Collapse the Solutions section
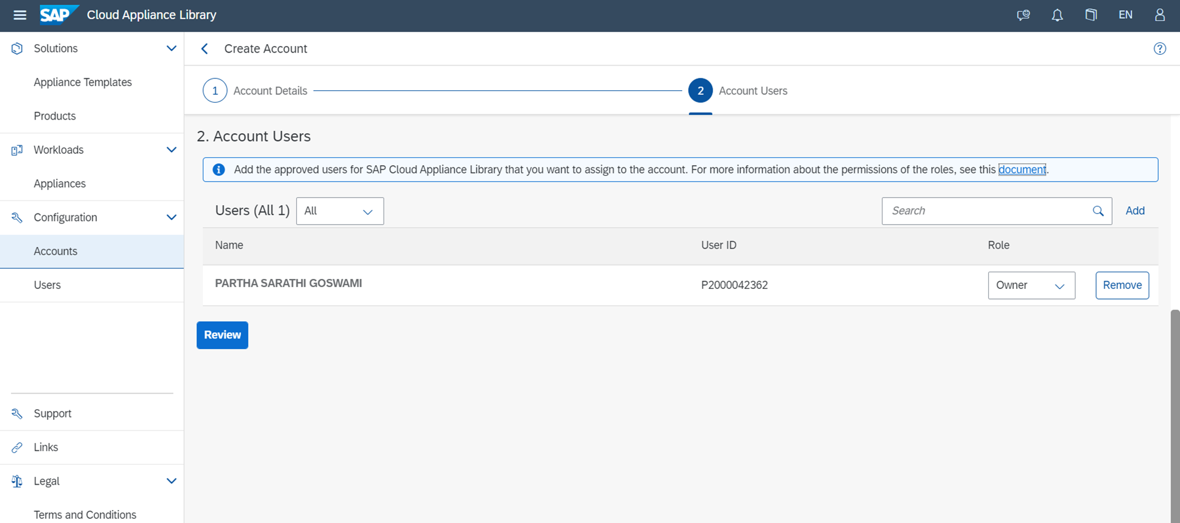 coord(171,48)
